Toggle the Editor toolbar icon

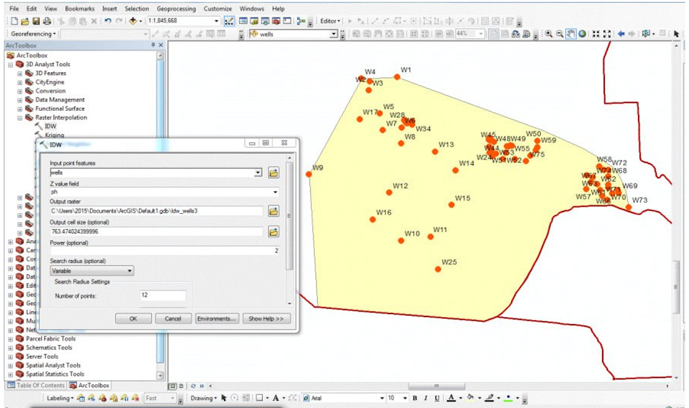click(x=229, y=21)
